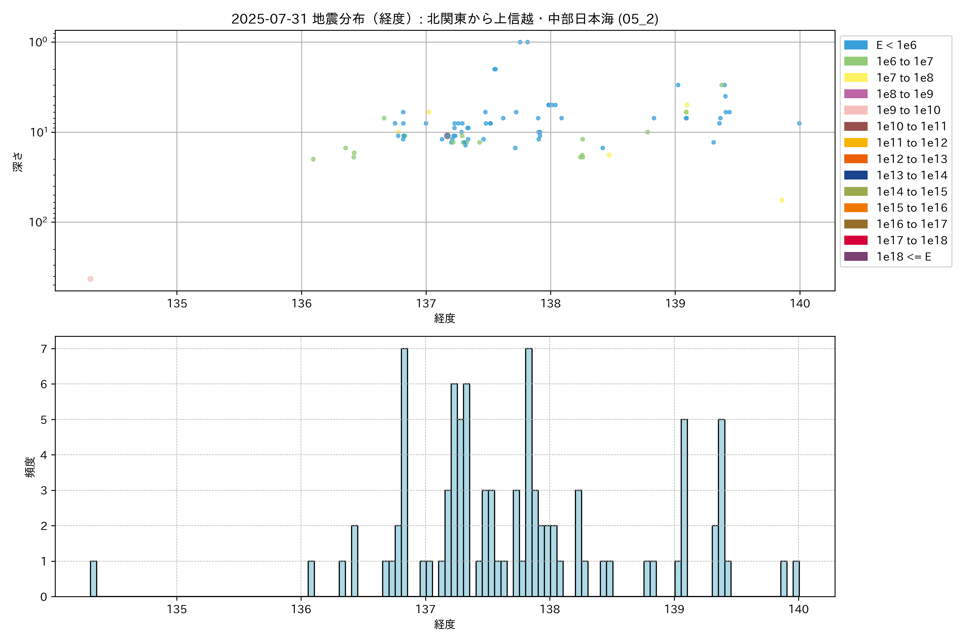964x642 pixels.
Task: Click the tallest histogram bar left of 137
Action: click(x=404, y=472)
